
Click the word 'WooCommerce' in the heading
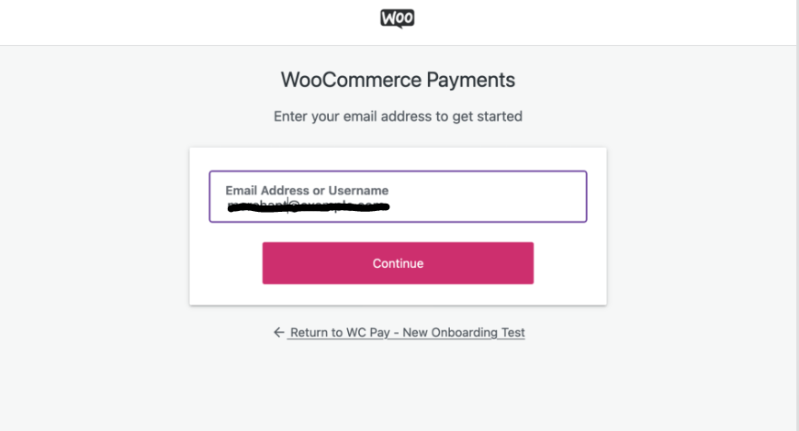coord(351,80)
